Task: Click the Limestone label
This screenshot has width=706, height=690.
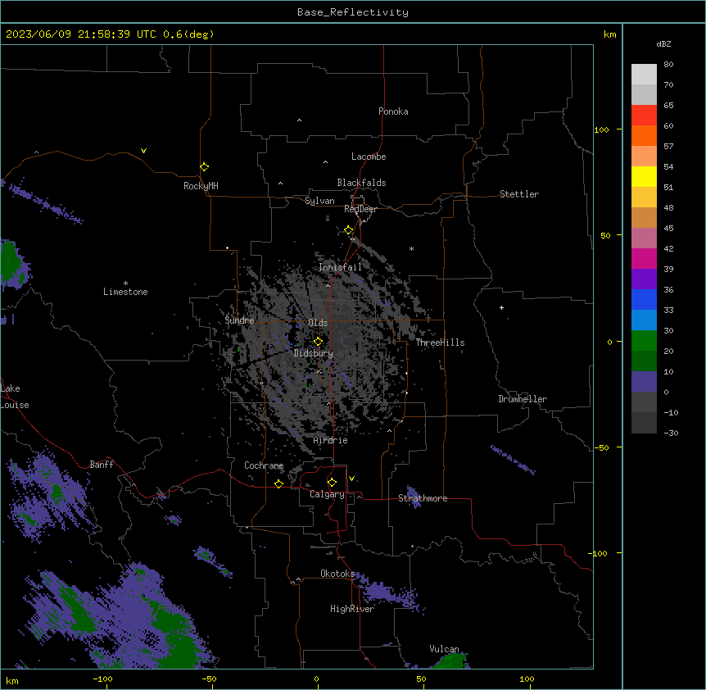Action: pyautogui.click(x=125, y=292)
